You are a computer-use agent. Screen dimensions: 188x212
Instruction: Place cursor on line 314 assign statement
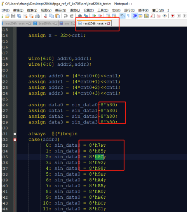(x=57, y=36)
